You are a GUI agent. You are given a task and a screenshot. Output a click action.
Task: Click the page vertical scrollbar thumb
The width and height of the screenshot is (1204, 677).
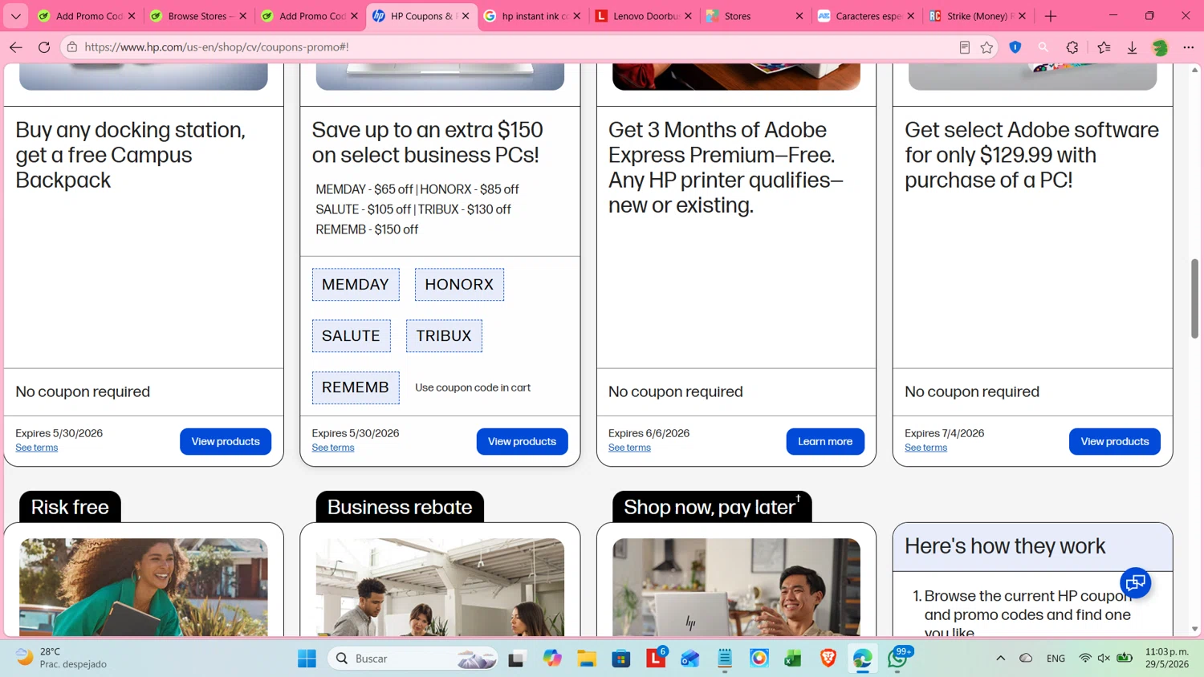(x=1194, y=298)
